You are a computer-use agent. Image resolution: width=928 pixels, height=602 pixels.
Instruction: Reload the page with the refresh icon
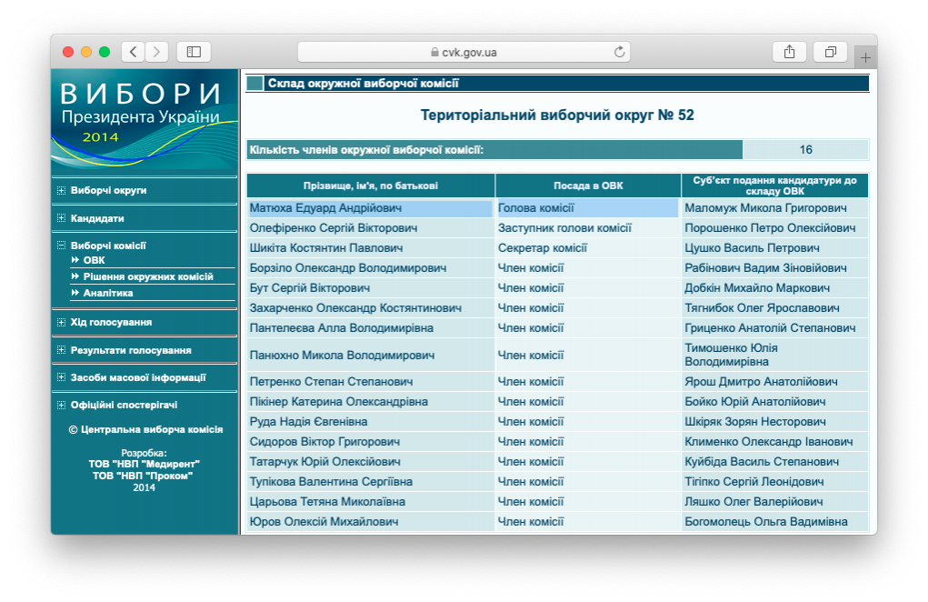pos(620,52)
